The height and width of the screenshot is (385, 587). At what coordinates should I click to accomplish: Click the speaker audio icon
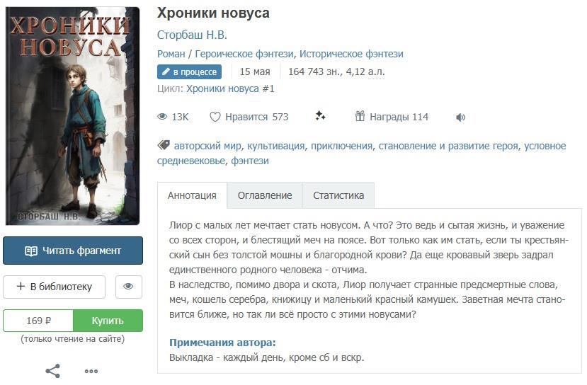pyautogui.click(x=460, y=117)
